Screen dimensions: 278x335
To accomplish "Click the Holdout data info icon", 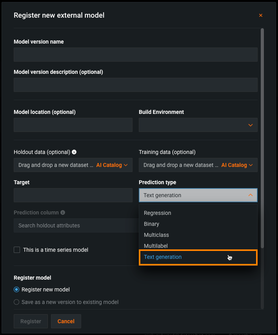I will pos(74,152).
